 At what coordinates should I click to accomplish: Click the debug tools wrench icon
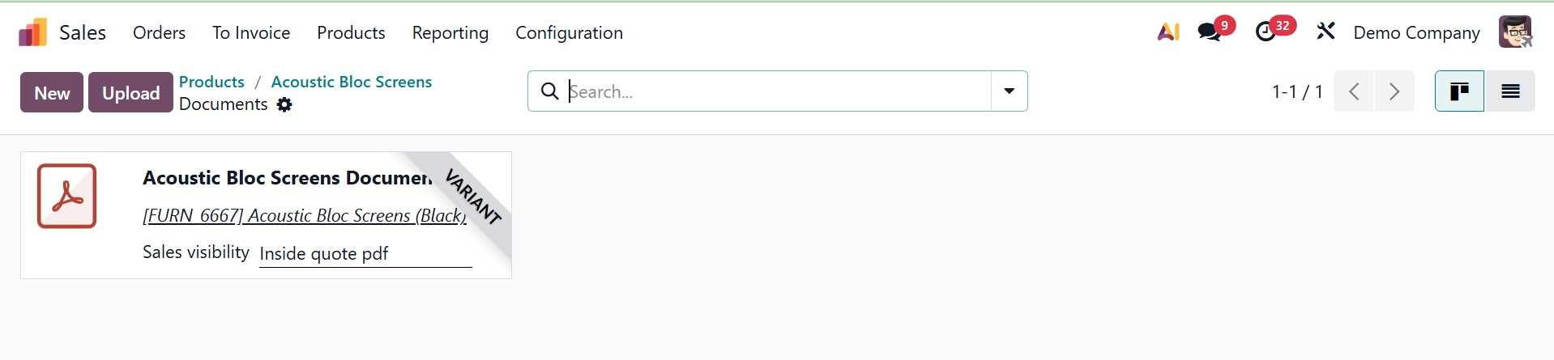[1326, 32]
